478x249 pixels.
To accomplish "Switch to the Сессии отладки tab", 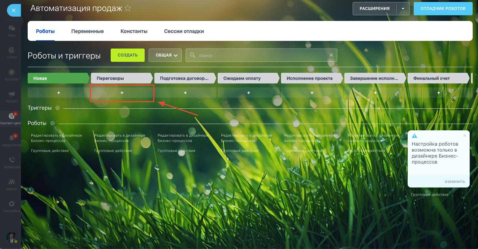I will (184, 31).
